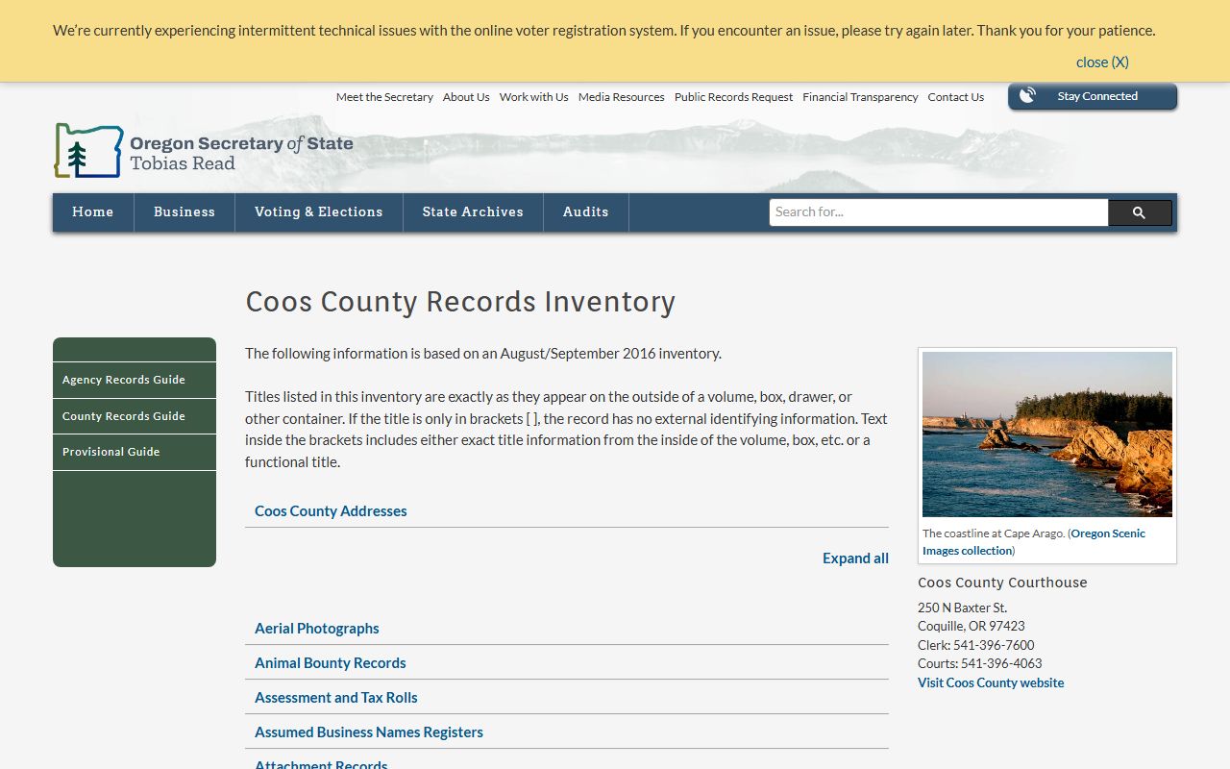Close the technical issues banner
1230x769 pixels.
point(1102,62)
